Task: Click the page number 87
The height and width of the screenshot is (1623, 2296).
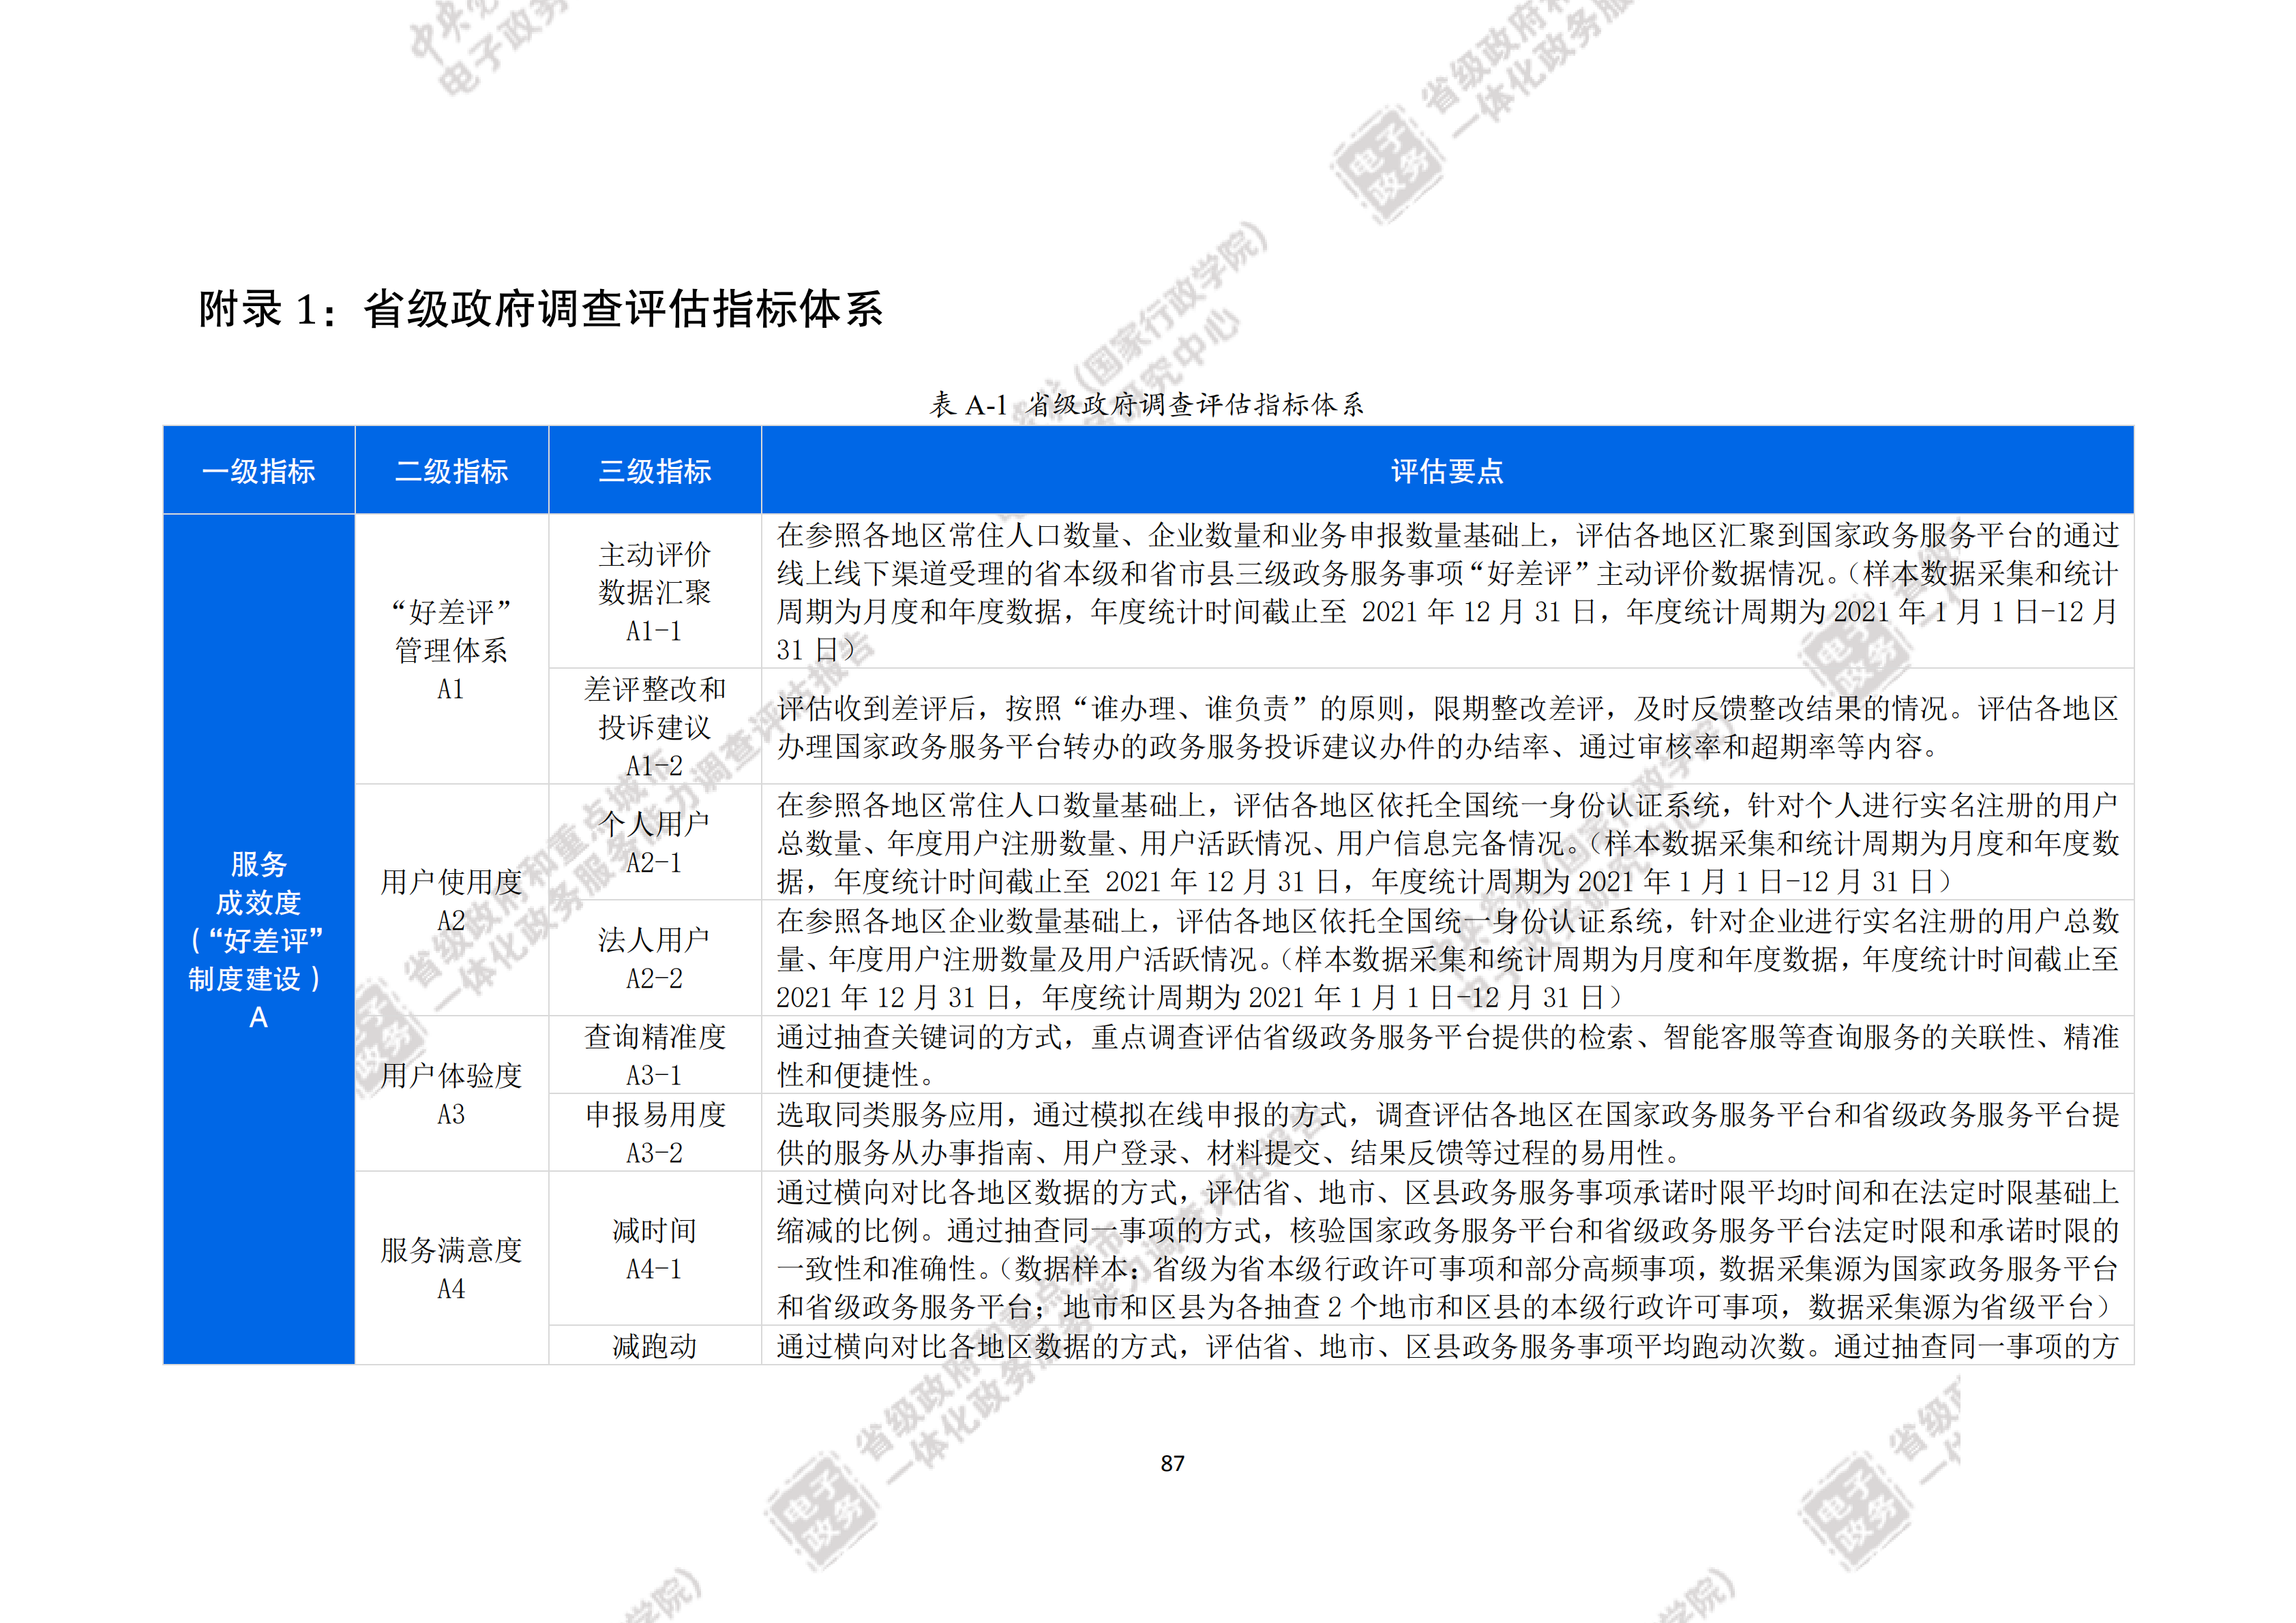Action: click(x=1172, y=1464)
